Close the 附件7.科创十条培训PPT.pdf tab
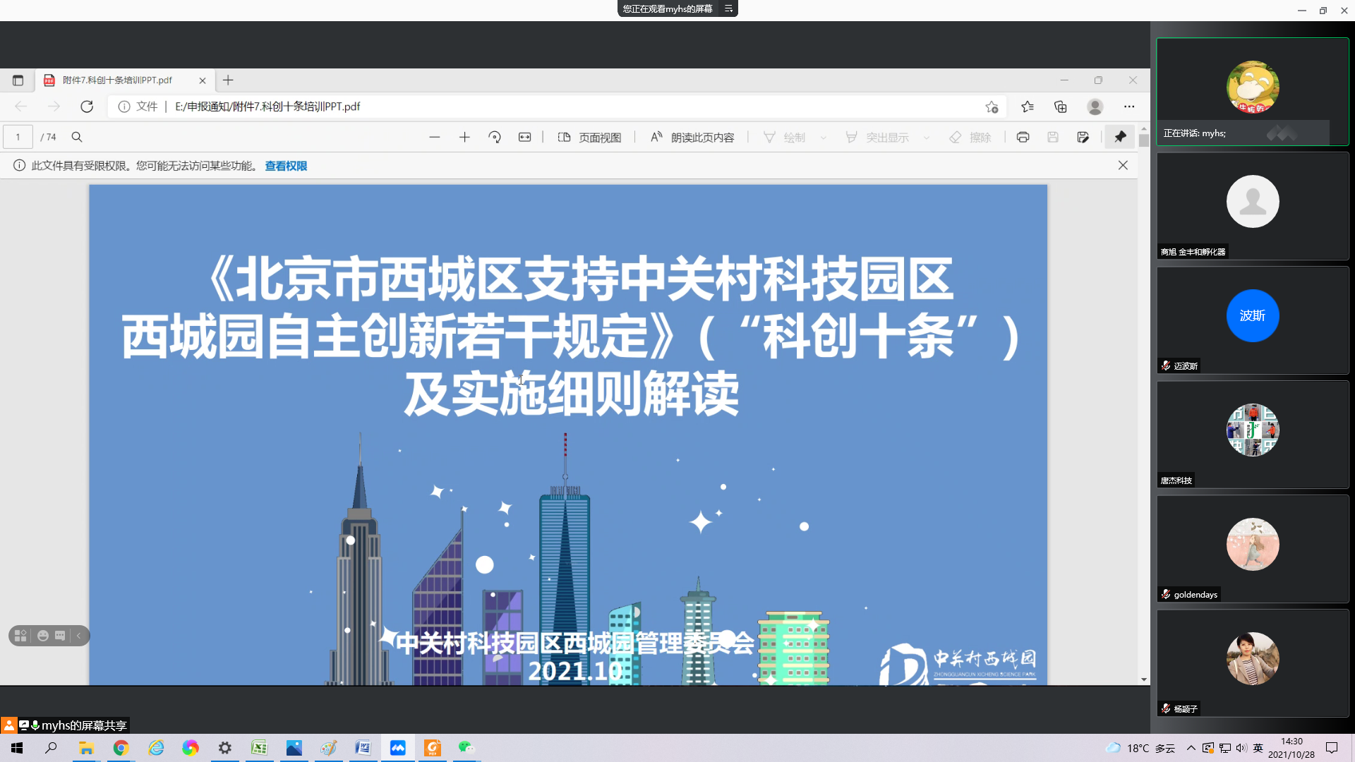The width and height of the screenshot is (1355, 762). (203, 80)
